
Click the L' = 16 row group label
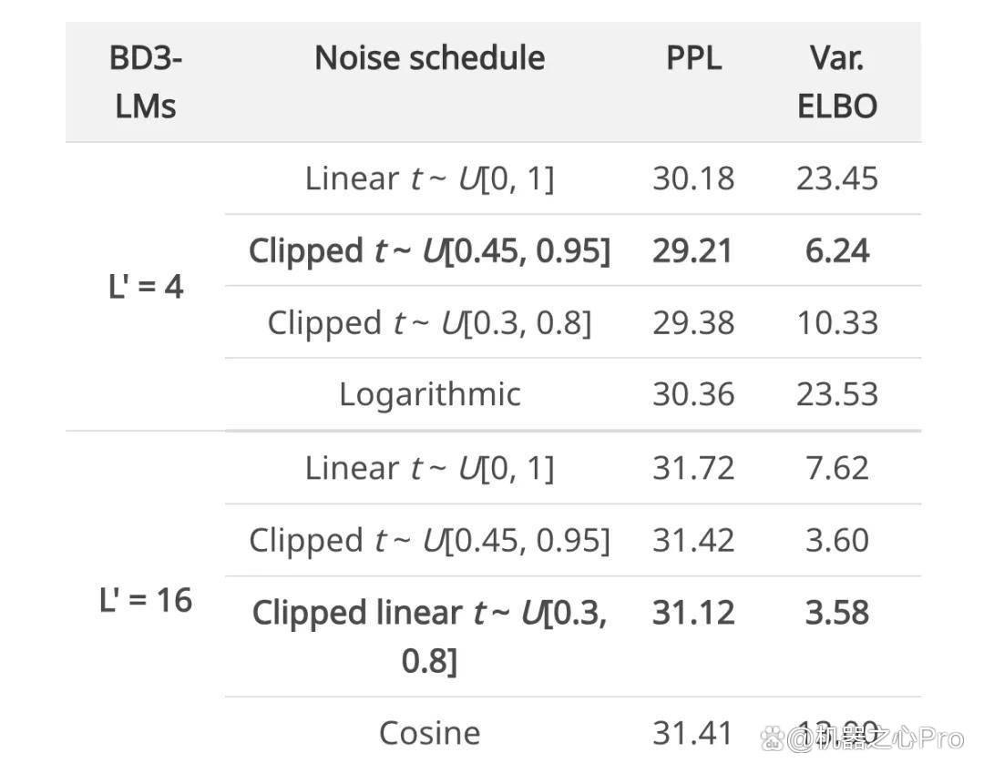coord(146,599)
